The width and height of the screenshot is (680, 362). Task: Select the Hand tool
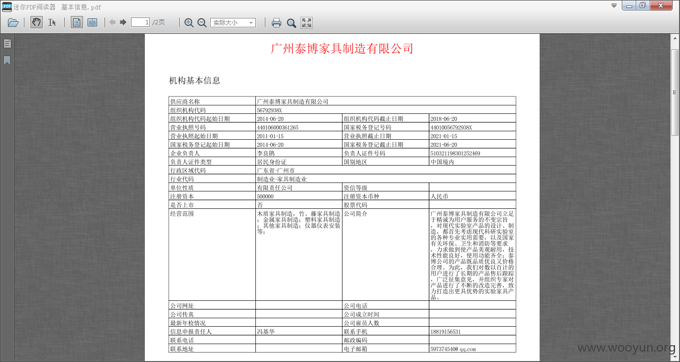pyautogui.click(x=36, y=22)
